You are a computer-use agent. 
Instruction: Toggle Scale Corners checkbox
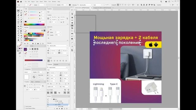pyautogui.click(x=24, y=107)
